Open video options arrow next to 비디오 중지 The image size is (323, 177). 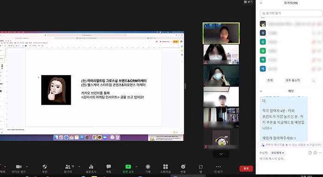(x=26, y=167)
